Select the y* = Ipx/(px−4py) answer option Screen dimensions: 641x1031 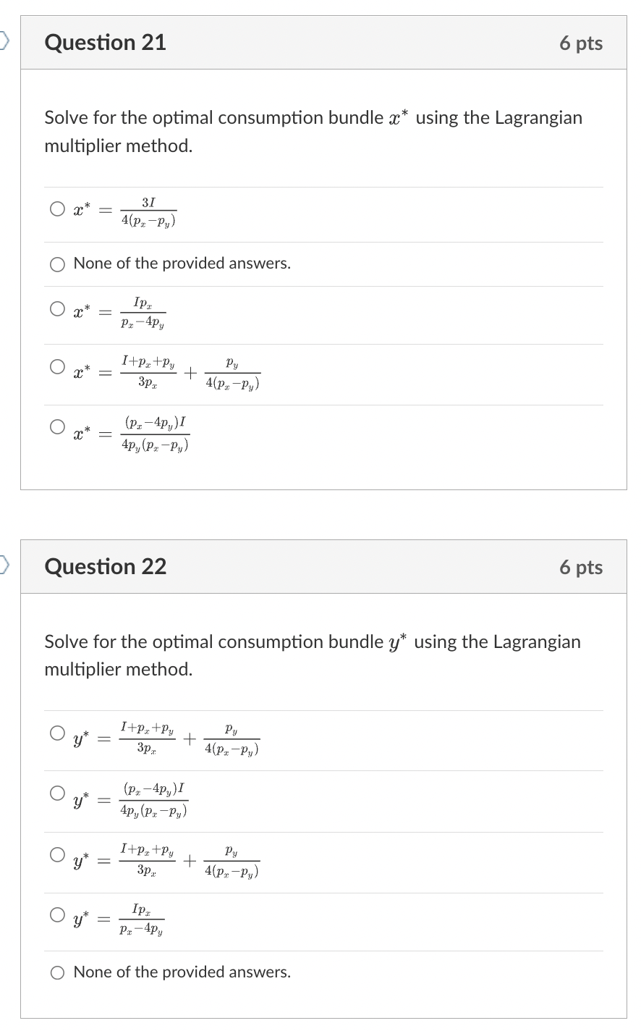(x=56, y=914)
